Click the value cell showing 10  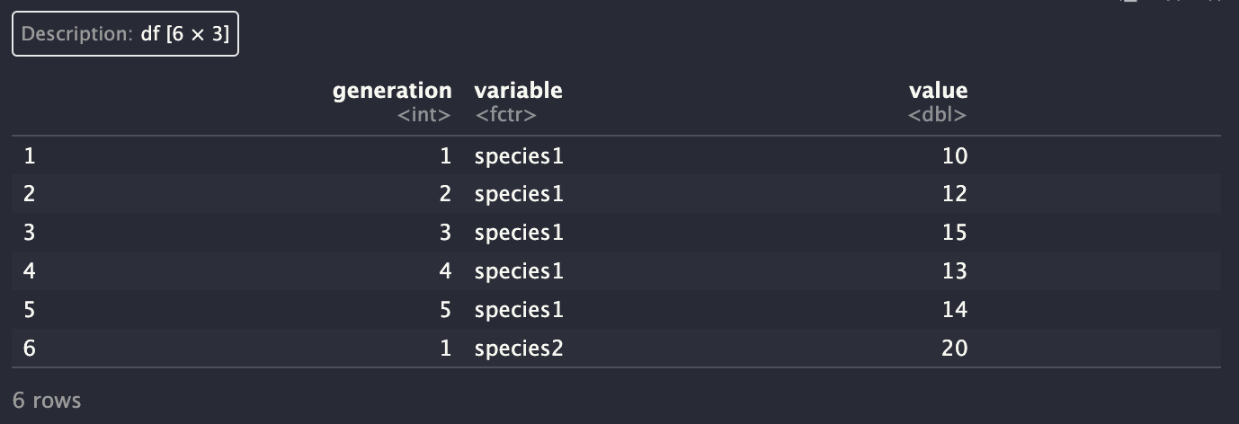pos(954,156)
